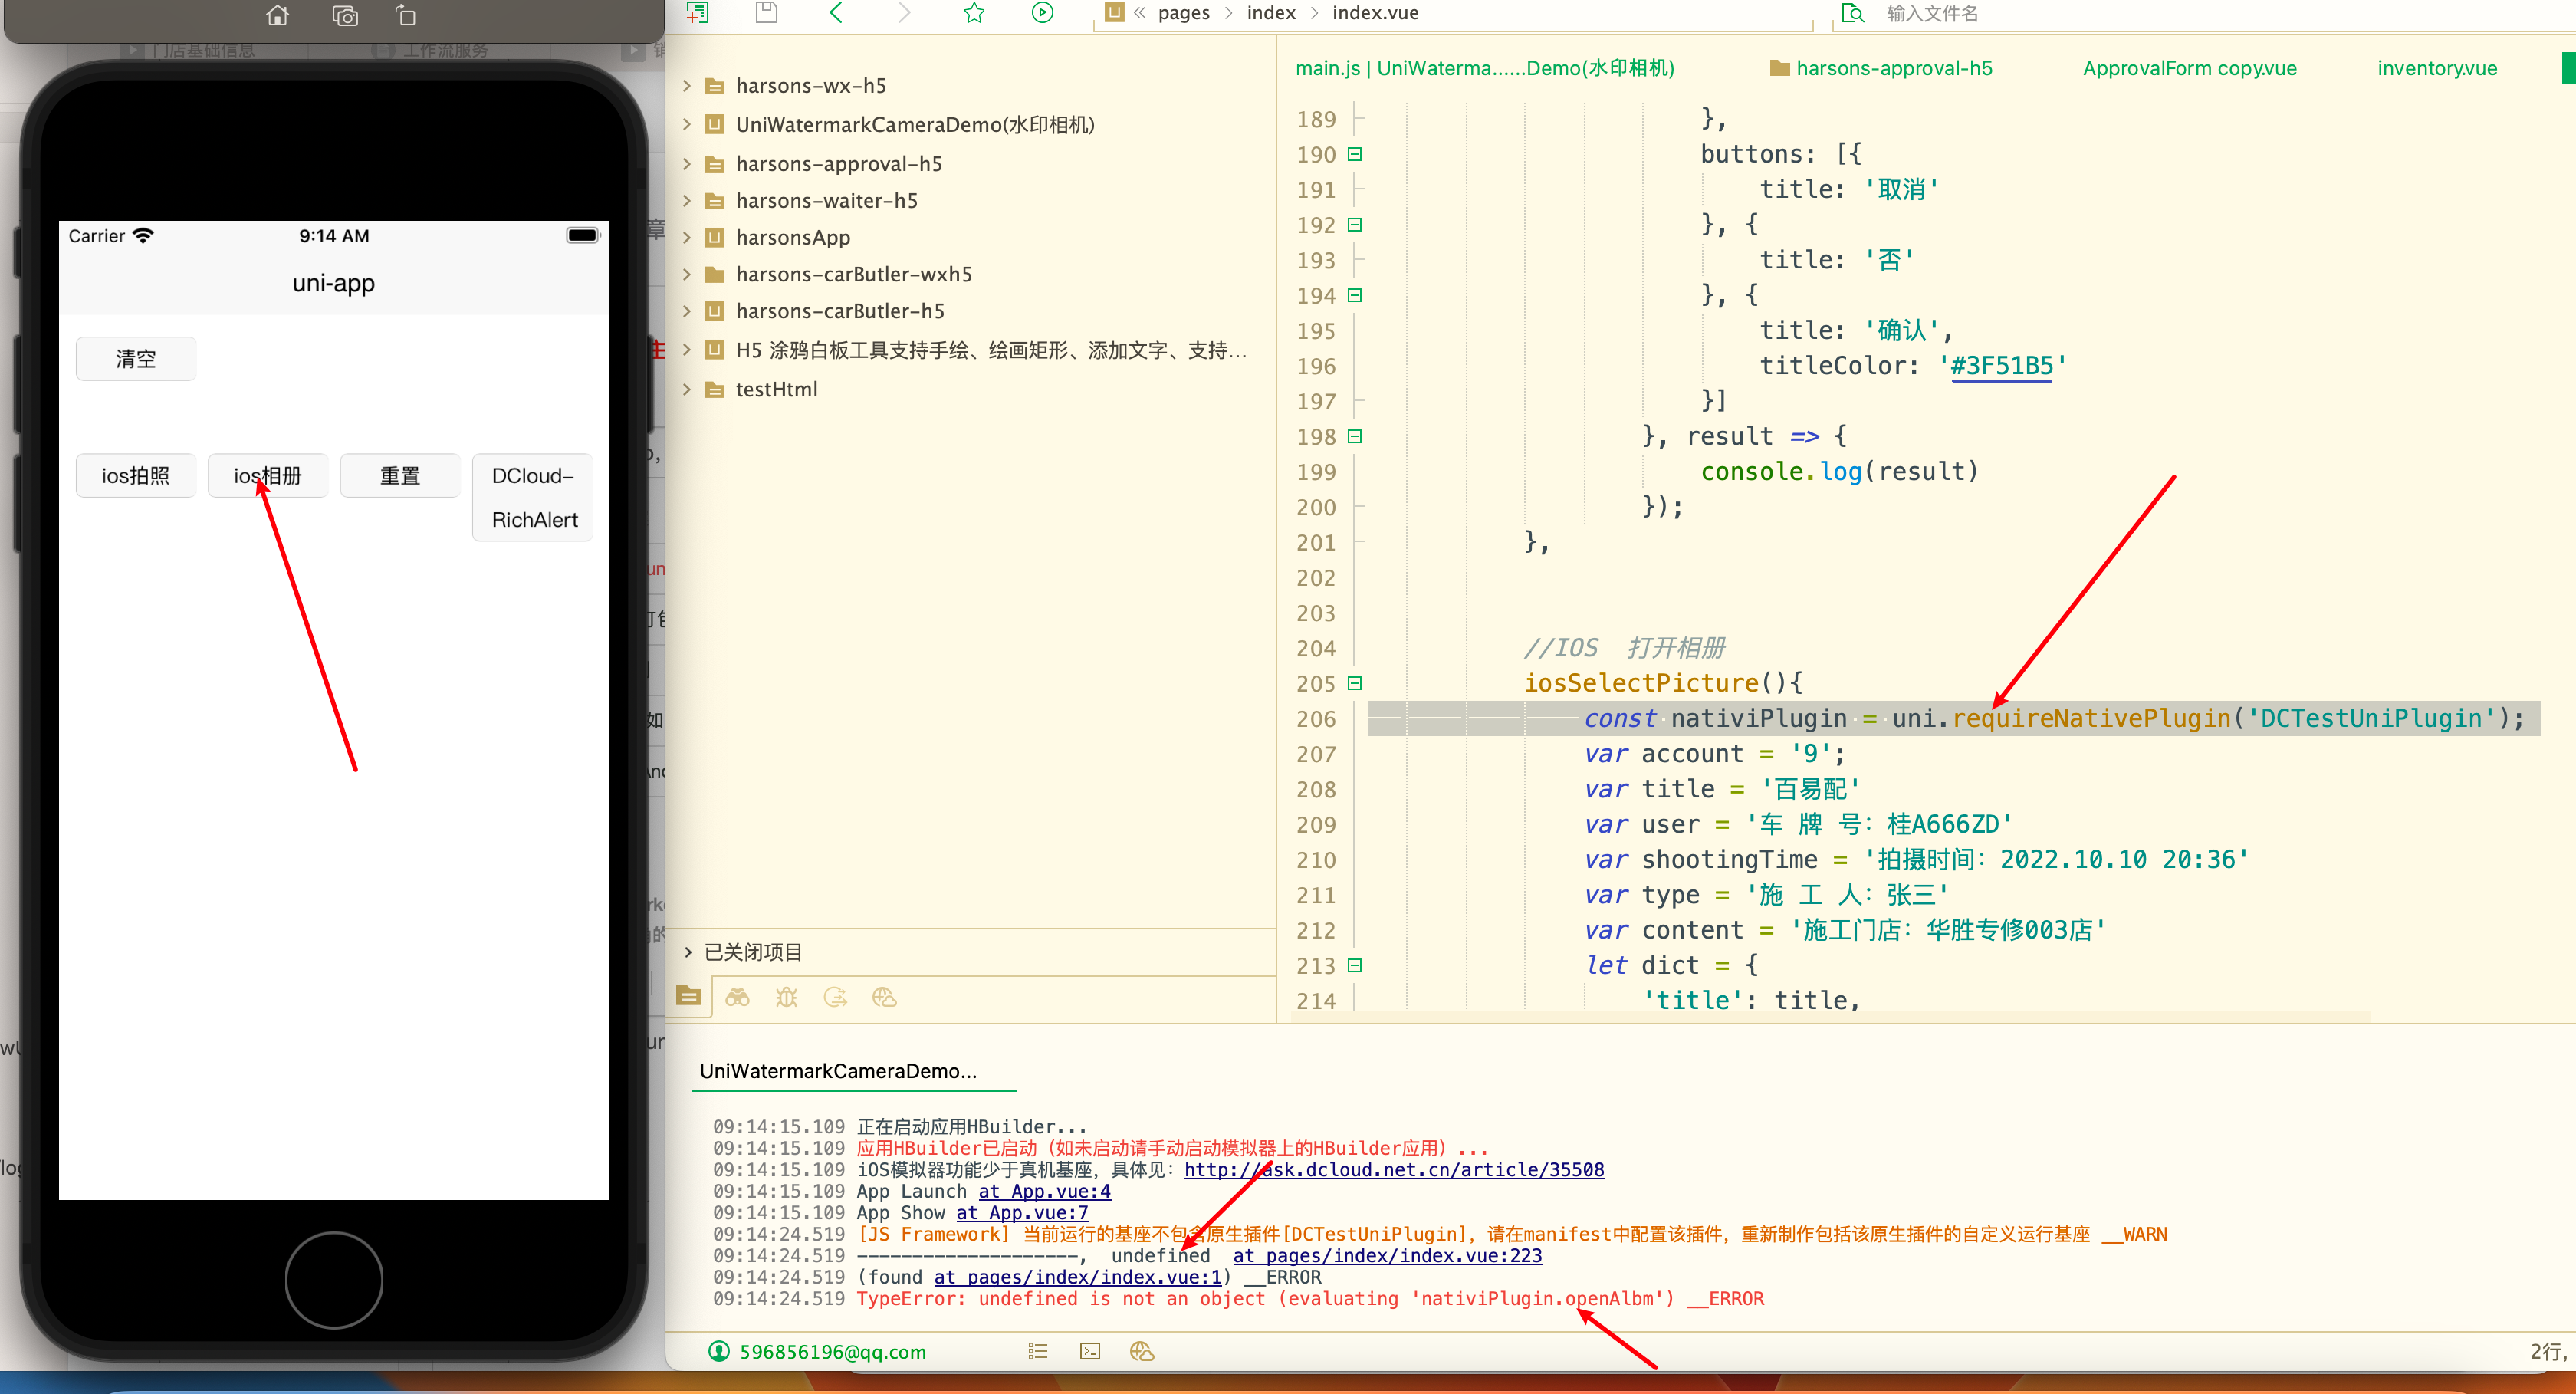Image resolution: width=2576 pixels, height=1394 pixels.
Task: Switch to inventory.vue editor tab
Action: [2436, 68]
